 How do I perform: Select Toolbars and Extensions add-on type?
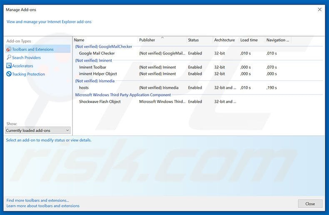click(38, 49)
